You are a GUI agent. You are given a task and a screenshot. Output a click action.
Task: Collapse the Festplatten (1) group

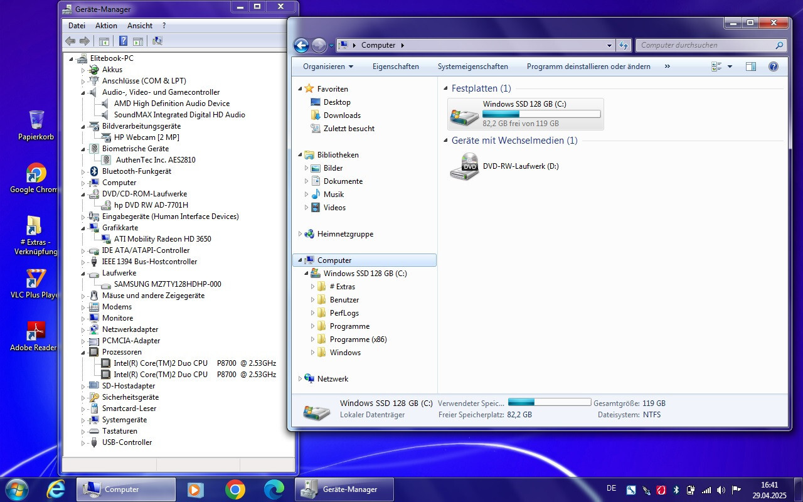tap(445, 89)
